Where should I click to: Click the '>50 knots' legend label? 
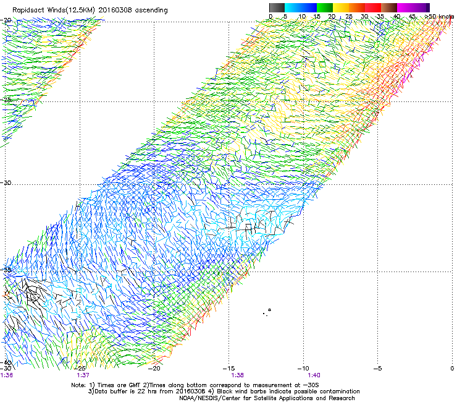tap(440, 16)
